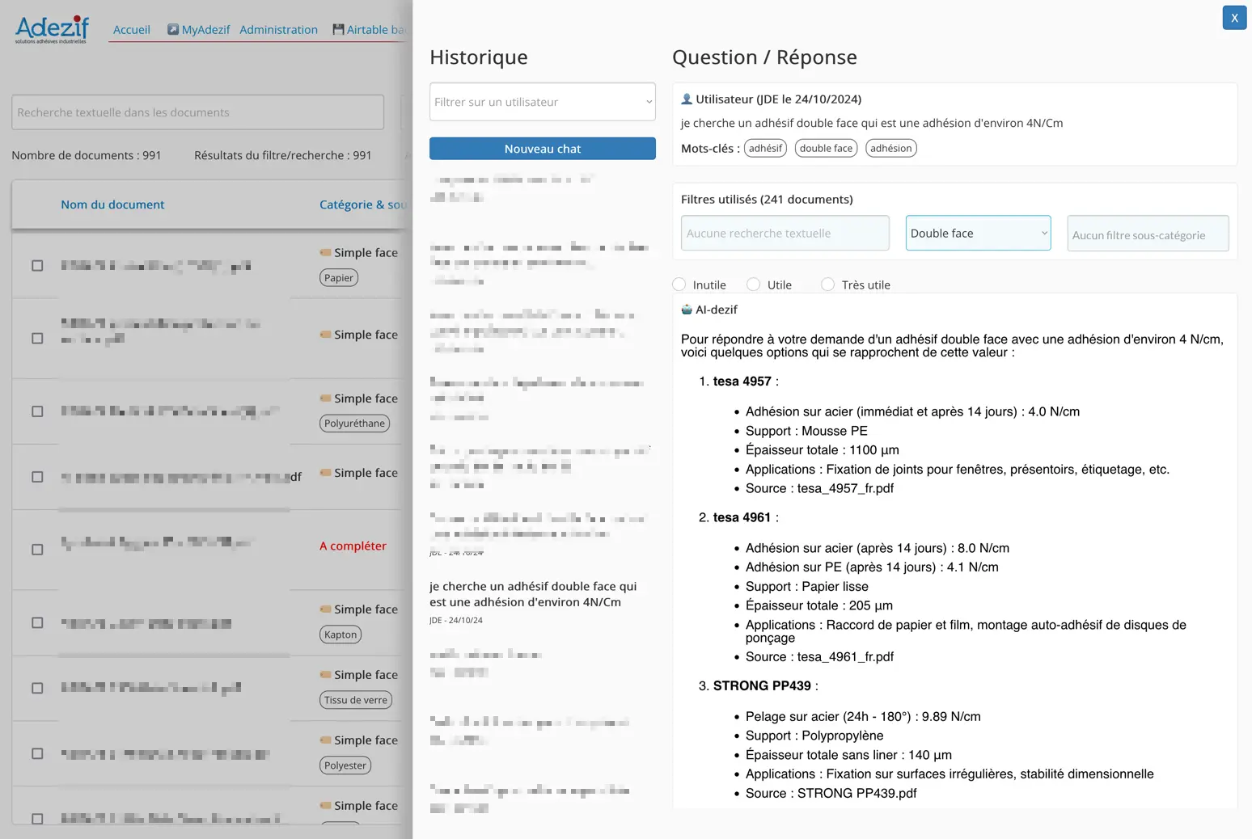Click the Adezif logo
Viewport: 1252px width, 839px height.
(x=52, y=29)
